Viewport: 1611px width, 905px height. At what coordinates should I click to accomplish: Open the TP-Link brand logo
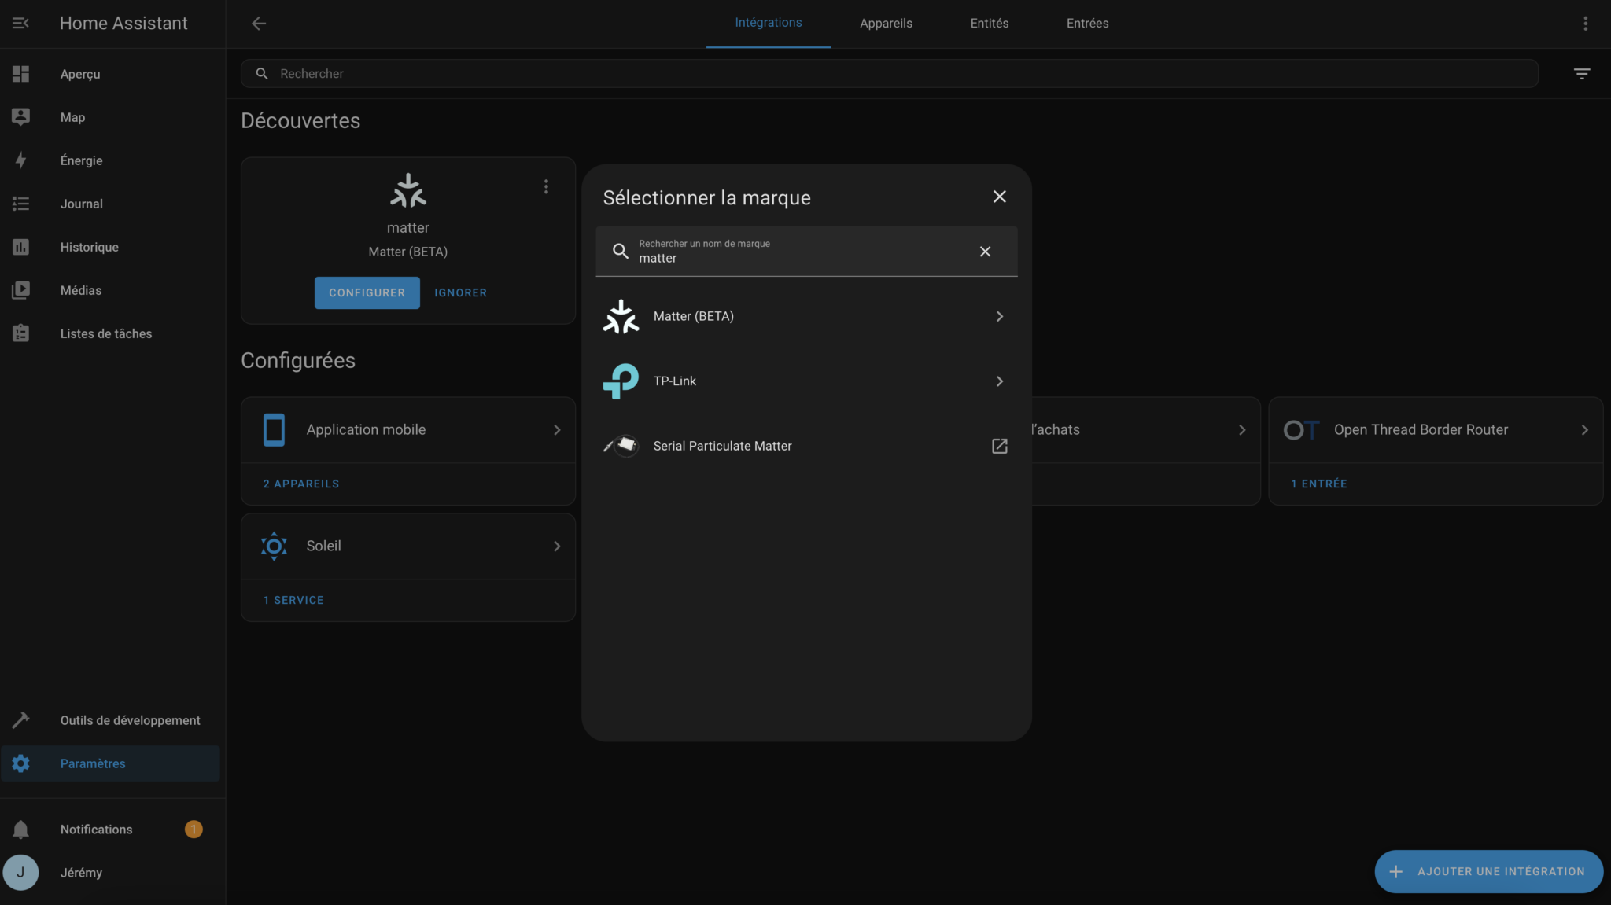(621, 381)
